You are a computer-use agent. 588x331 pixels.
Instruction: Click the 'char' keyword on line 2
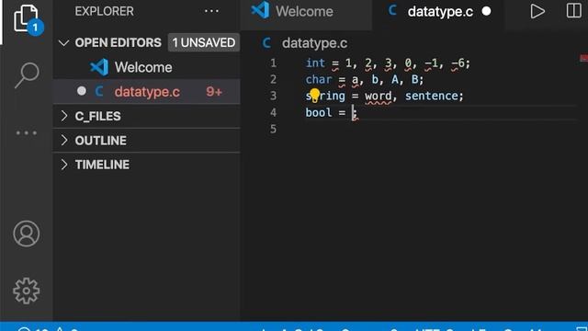tap(319, 79)
